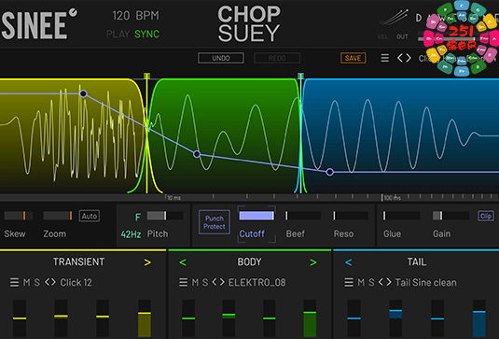Click the 120 BPM tempo value
The height and width of the screenshot is (339, 499).
tap(135, 15)
